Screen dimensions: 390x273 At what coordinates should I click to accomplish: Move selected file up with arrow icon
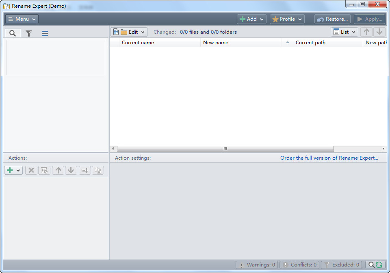(366, 32)
